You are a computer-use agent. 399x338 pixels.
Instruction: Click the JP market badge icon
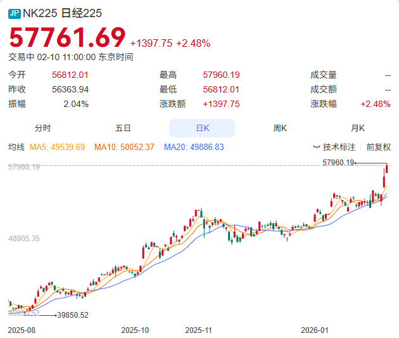coord(15,13)
